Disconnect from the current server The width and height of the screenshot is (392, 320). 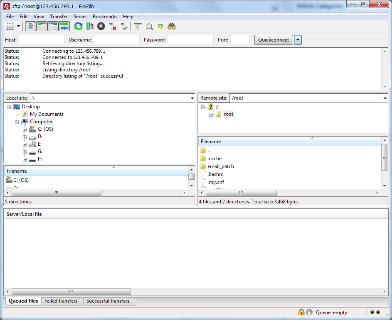(112, 26)
